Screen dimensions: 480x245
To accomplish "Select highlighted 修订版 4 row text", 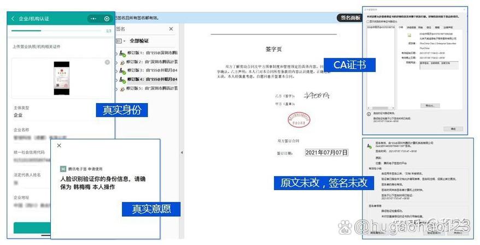I will (153, 79).
